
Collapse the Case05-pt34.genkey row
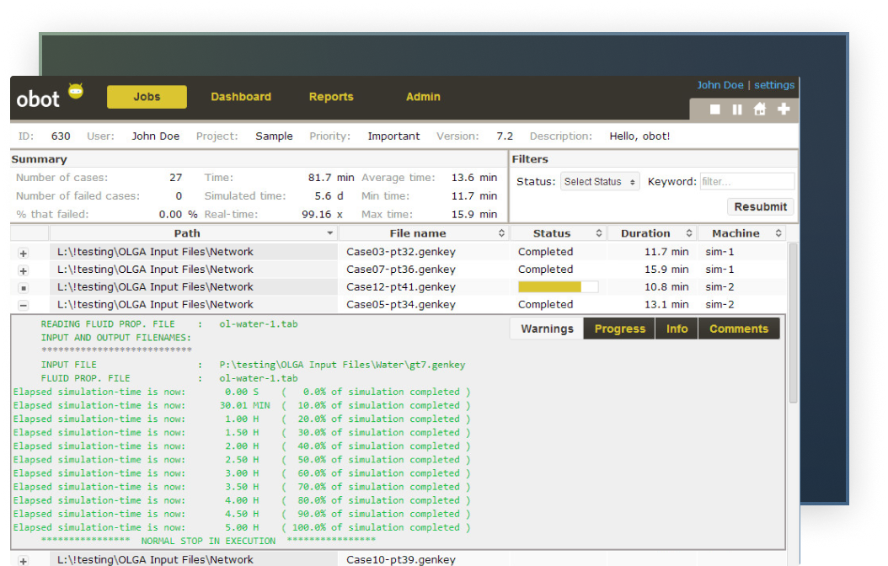(23, 306)
